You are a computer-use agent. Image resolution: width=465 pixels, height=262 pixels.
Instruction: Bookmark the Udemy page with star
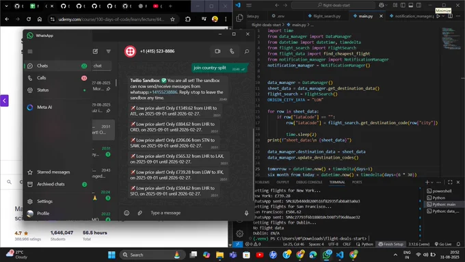(x=172, y=19)
